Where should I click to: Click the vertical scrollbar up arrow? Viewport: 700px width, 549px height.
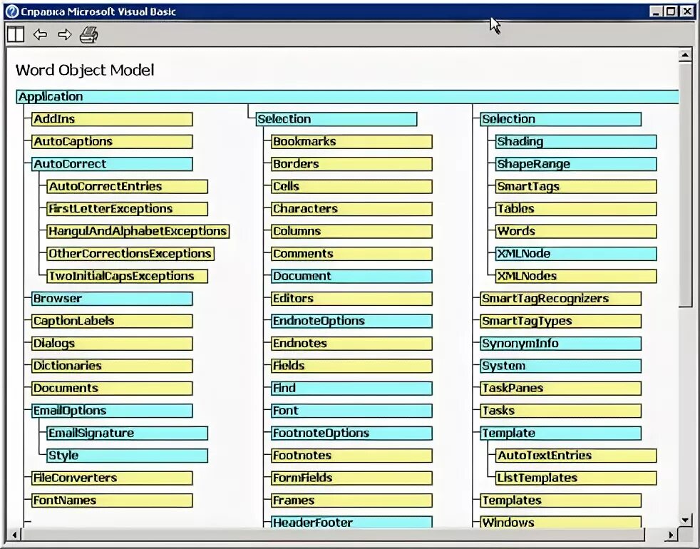click(685, 56)
